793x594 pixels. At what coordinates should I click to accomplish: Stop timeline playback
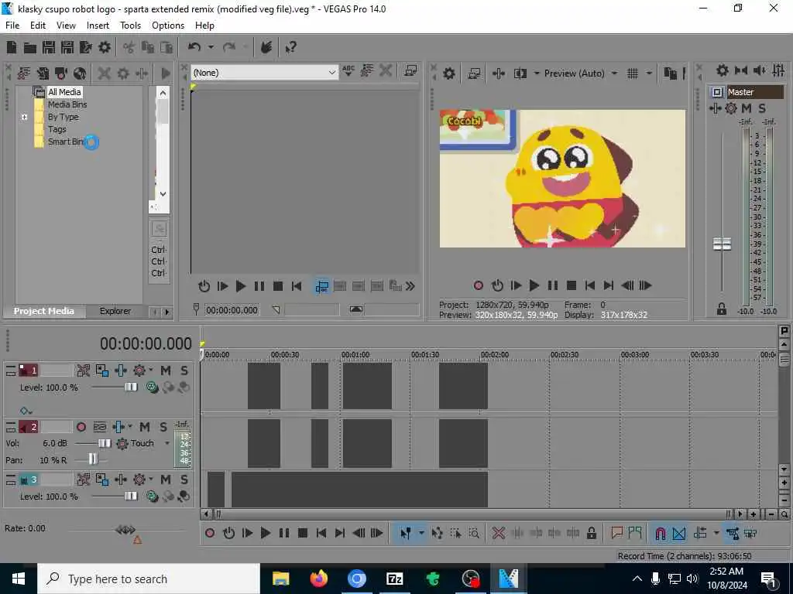click(303, 533)
